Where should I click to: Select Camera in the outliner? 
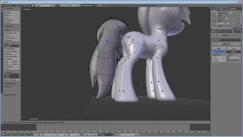click(x=221, y=18)
